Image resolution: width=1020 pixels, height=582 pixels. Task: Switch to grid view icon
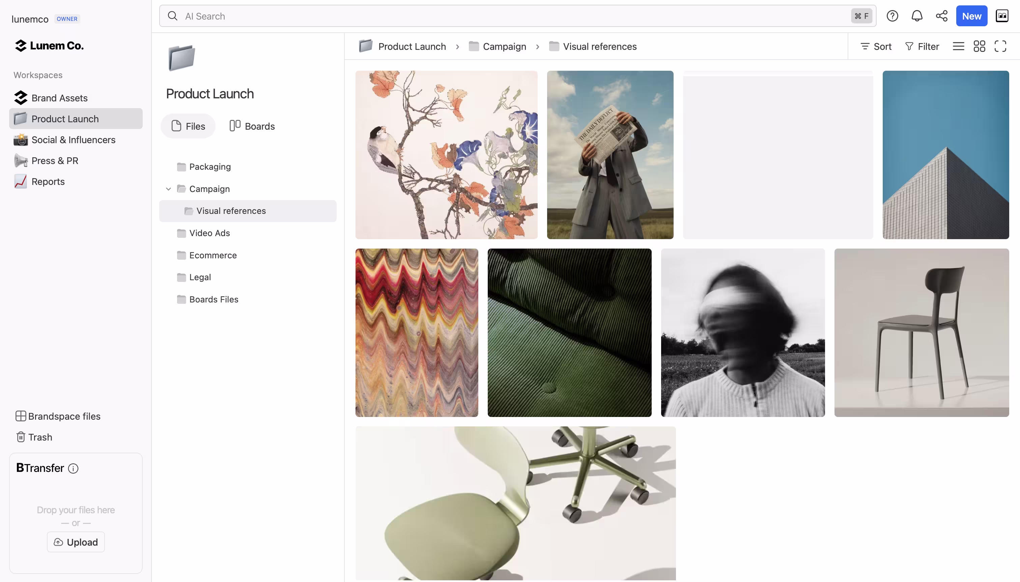pos(979,46)
